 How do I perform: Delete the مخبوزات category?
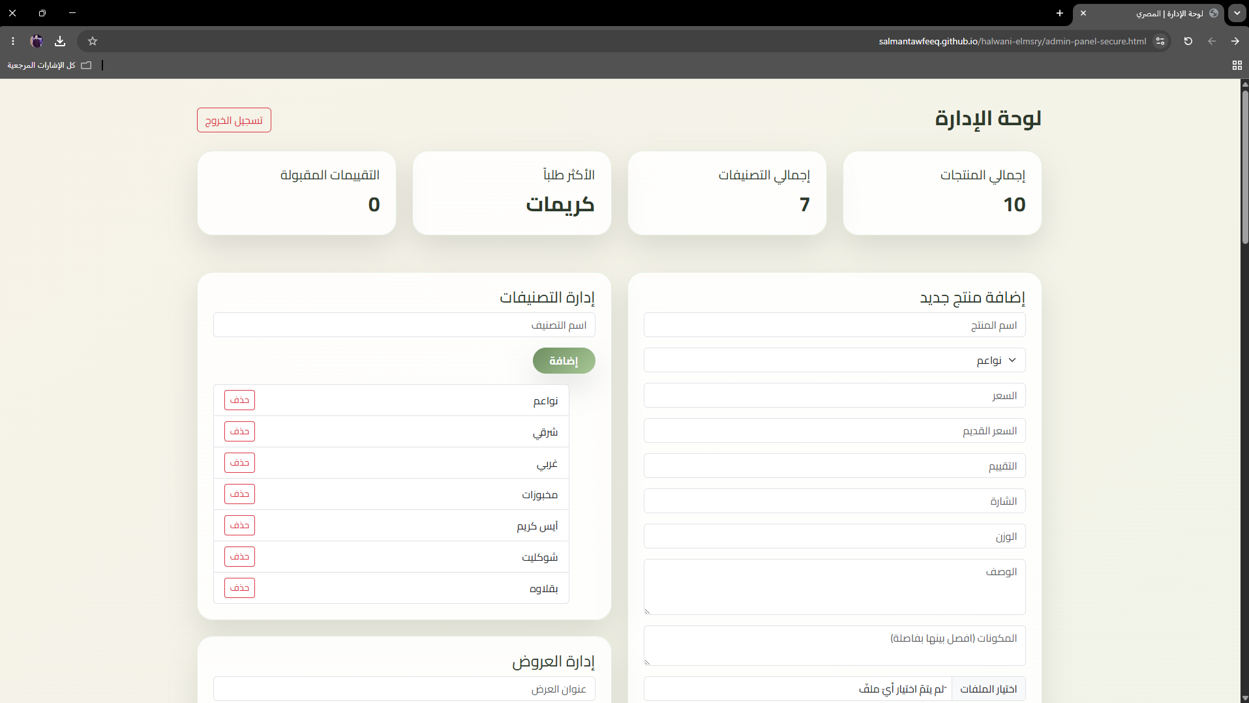[239, 494]
